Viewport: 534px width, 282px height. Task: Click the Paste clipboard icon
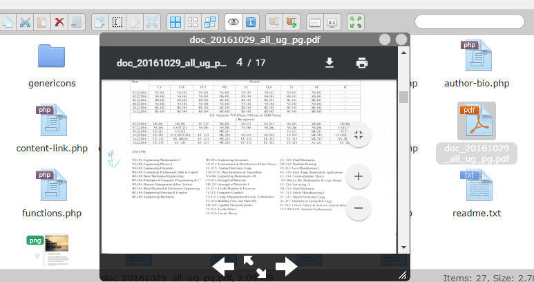point(42,23)
